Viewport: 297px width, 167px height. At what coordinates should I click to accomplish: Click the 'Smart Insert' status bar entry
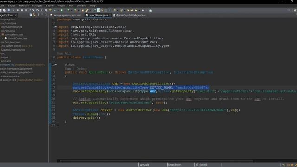174,165
